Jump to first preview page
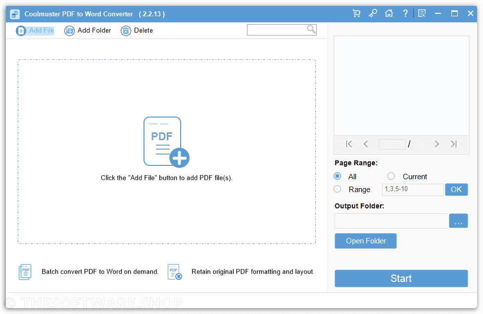 click(x=349, y=144)
